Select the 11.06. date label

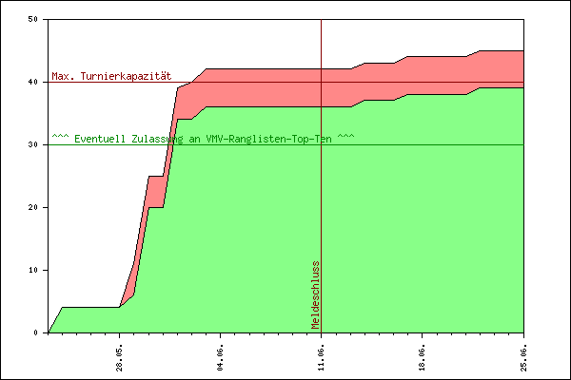[322, 358]
